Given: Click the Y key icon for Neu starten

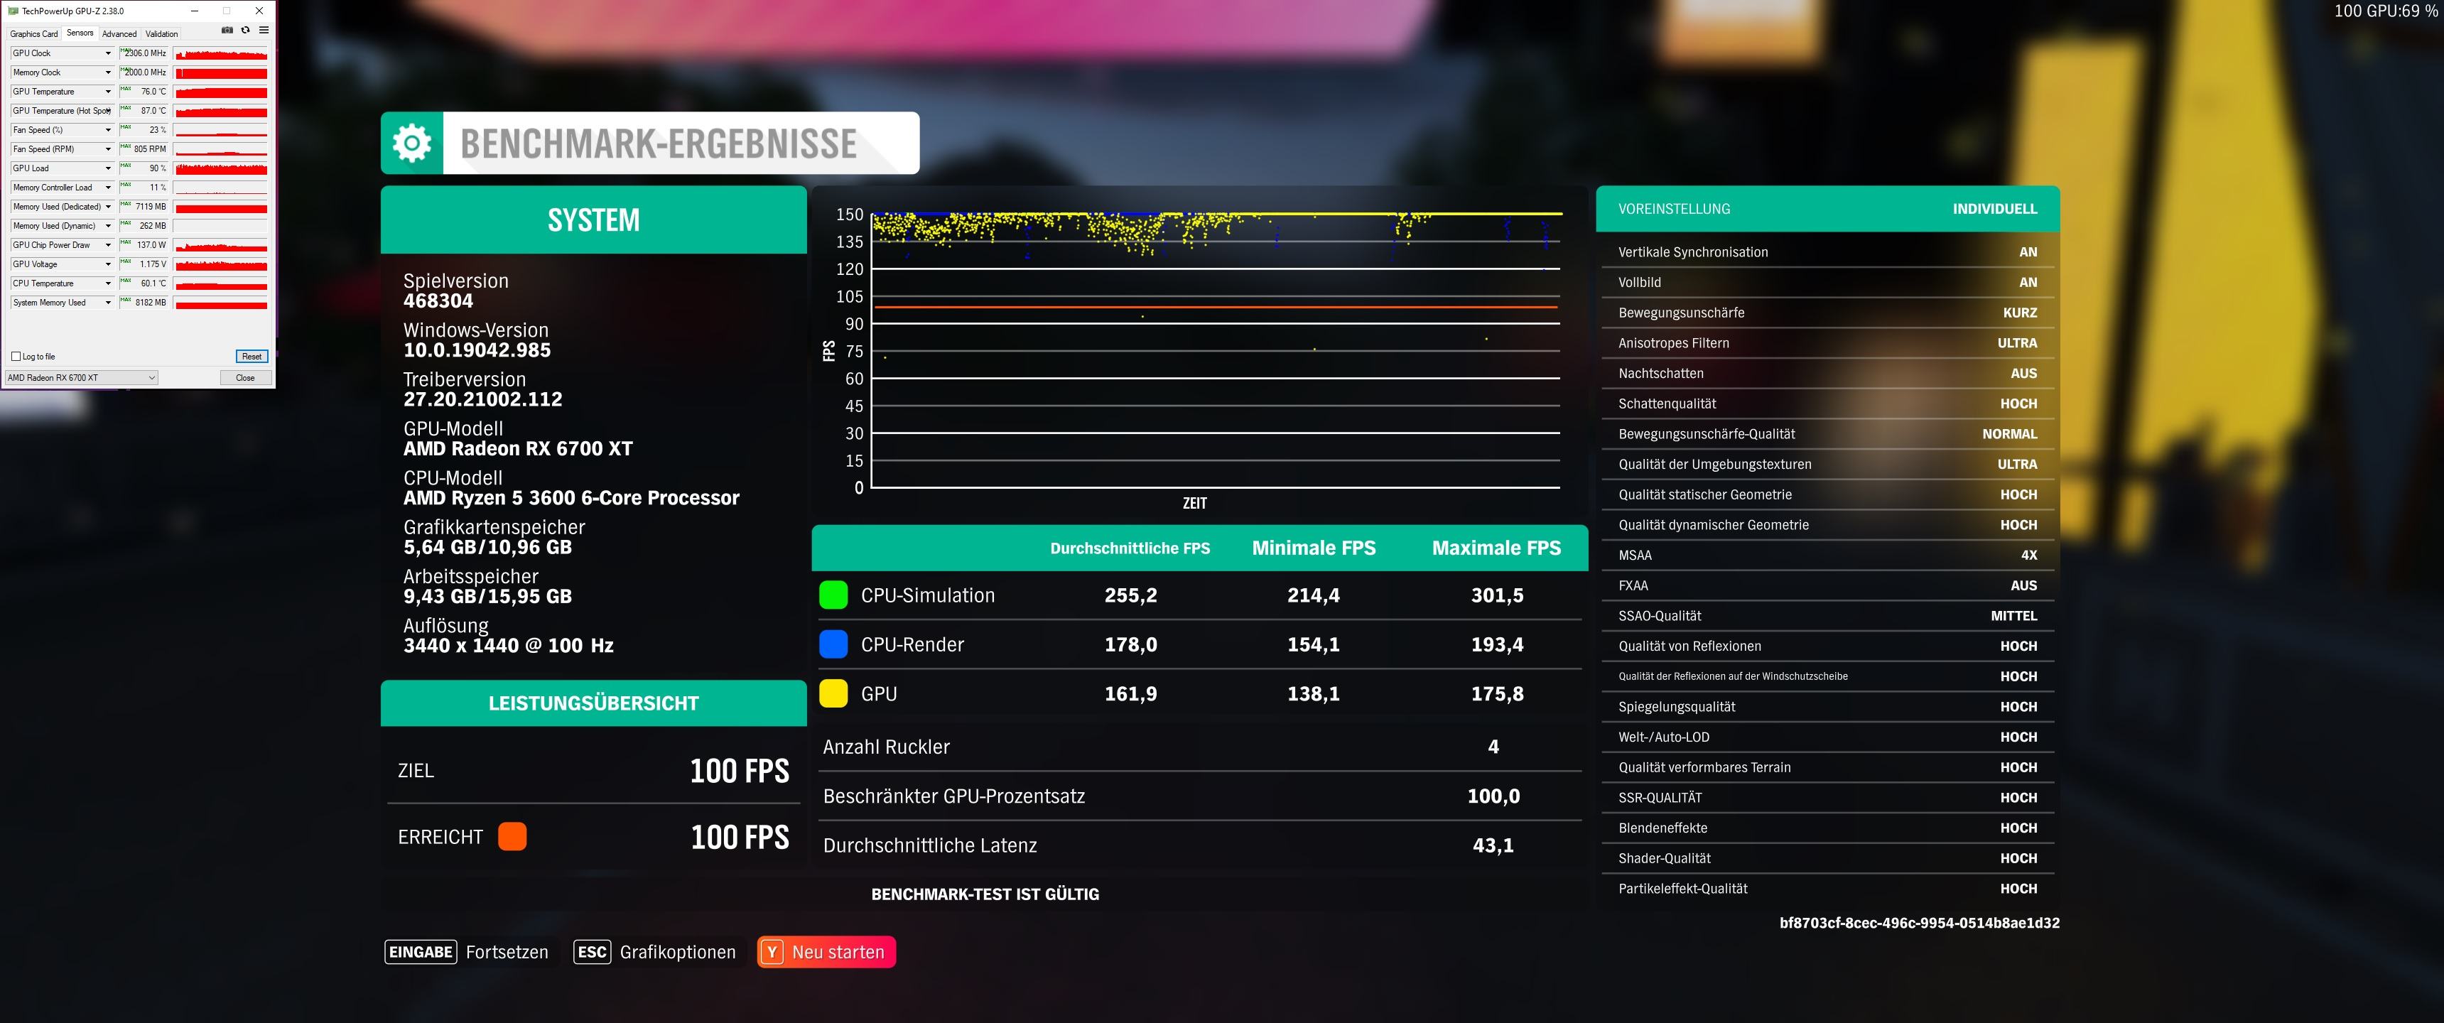Looking at the screenshot, I should [x=772, y=952].
